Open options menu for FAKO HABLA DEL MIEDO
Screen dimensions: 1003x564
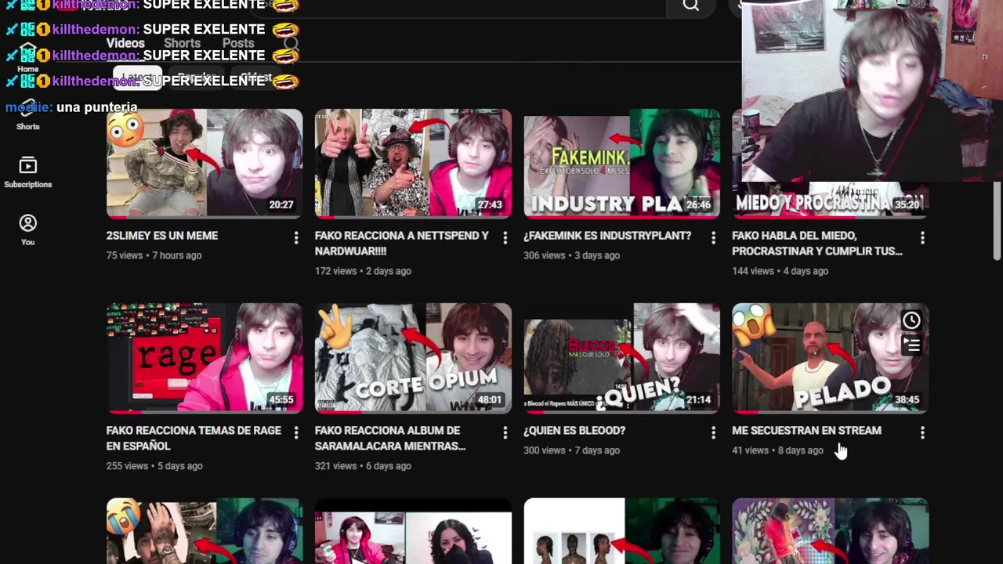[x=922, y=237]
